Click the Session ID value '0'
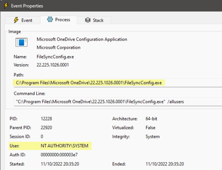Viewport: 222px width, 170px height. coord(42,136)
